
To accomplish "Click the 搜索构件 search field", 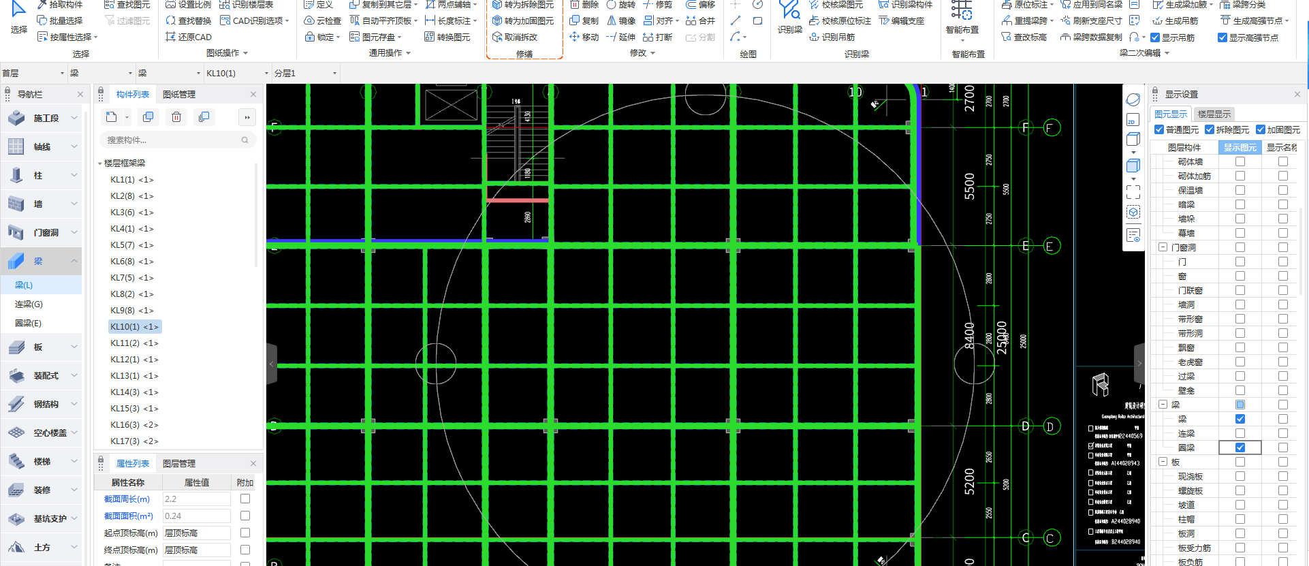I will click(177, 140).
